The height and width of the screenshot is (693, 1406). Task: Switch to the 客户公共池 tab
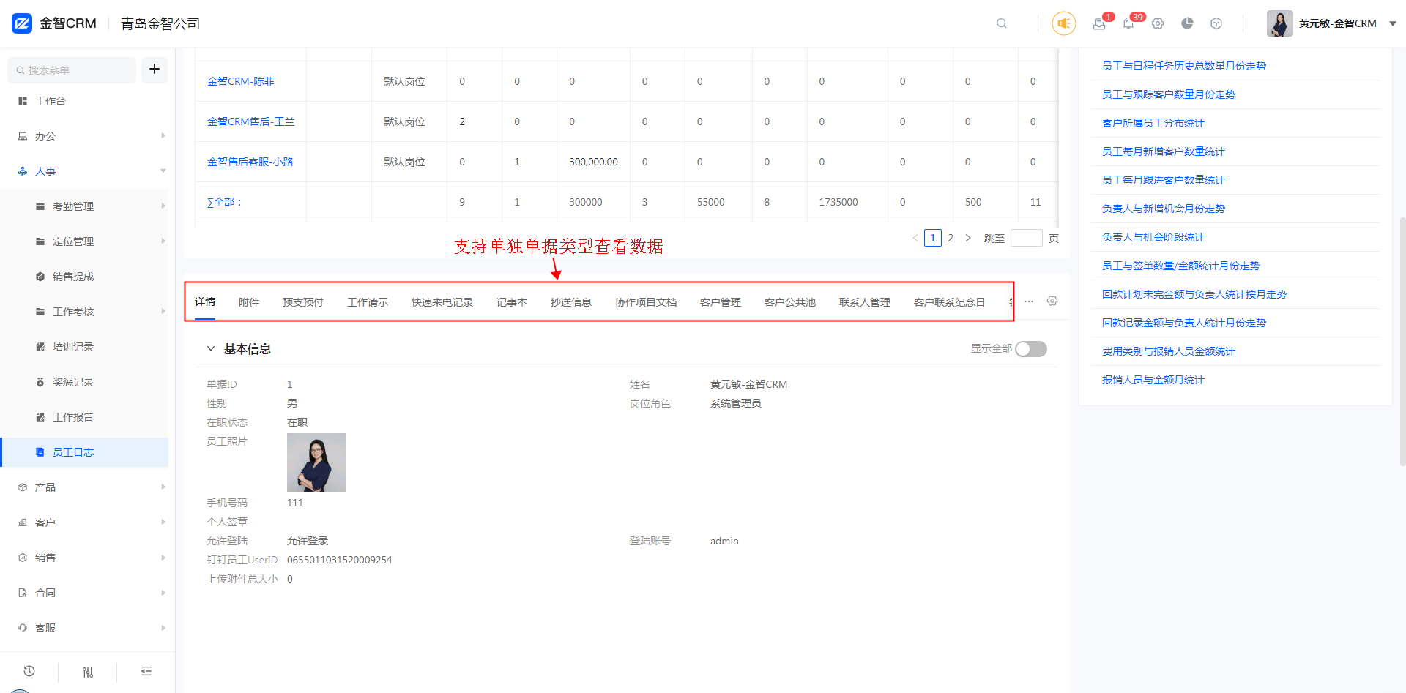pyautogui.click(x=790, y=302)
